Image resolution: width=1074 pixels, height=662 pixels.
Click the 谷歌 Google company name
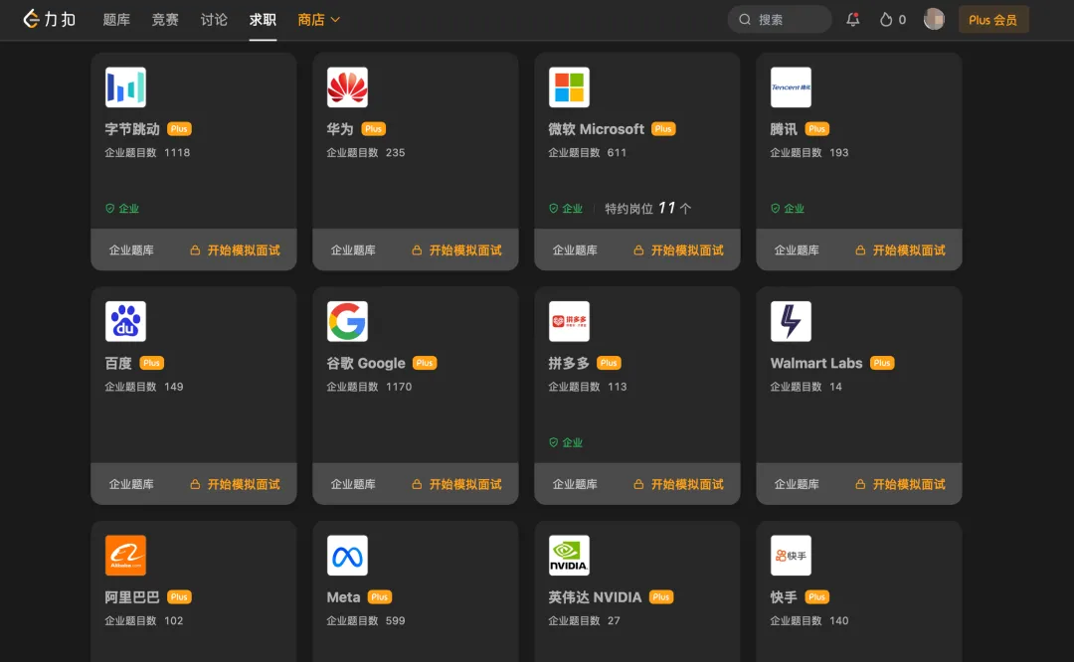[x=366, y=363]
